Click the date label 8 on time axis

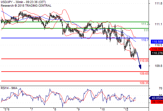pos(55,109)
